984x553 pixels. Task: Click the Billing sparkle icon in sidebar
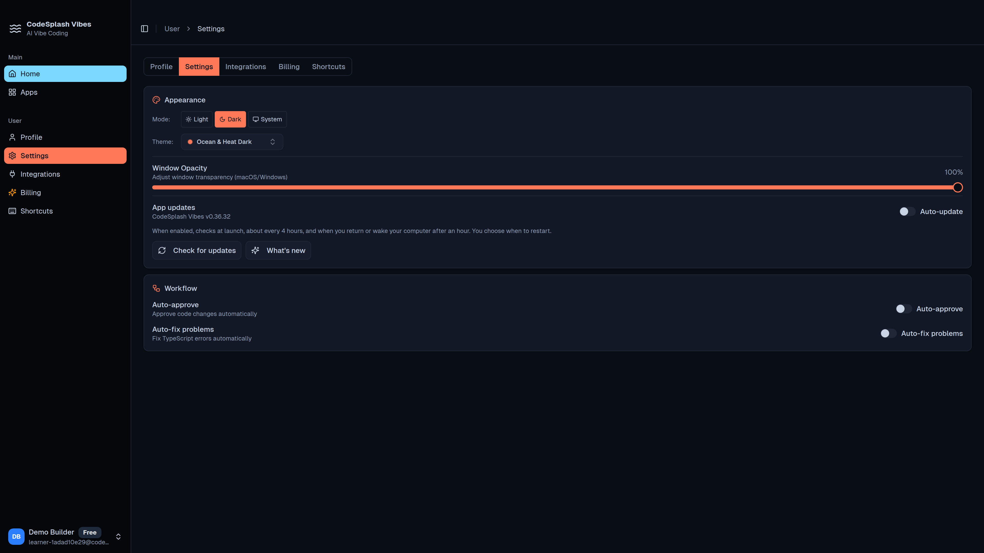(x=12, y=192)
